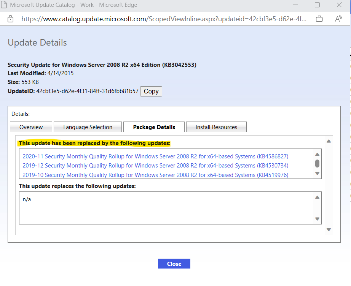Switch to the Language Selection tab
Screen dimensions: 351x286
[x=88, y=127]
